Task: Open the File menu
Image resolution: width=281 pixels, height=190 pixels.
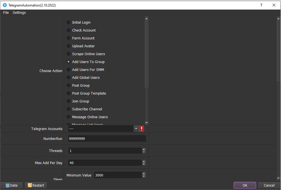Action: tap(6, 12)
